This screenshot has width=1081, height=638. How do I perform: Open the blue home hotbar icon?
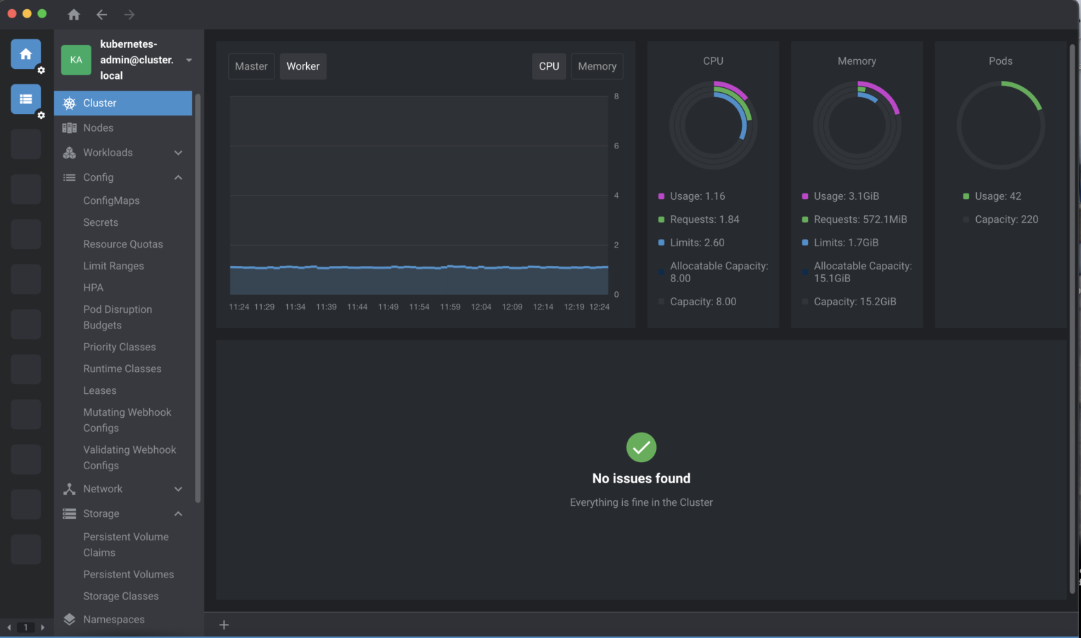(26, 54)
